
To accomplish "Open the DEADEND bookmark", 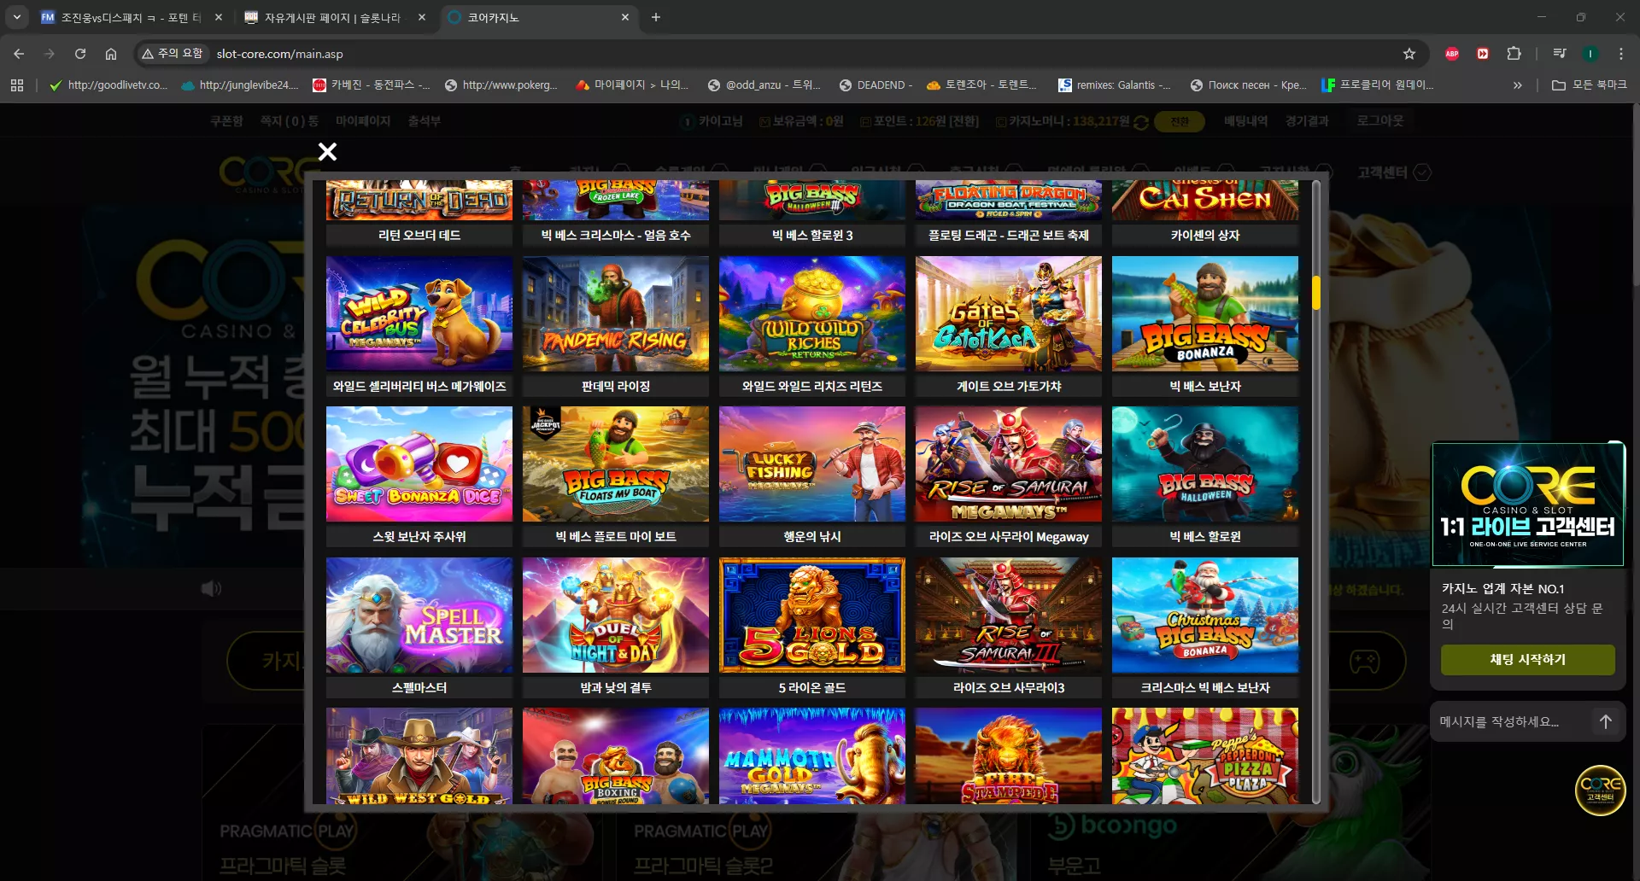I will 876,85.
